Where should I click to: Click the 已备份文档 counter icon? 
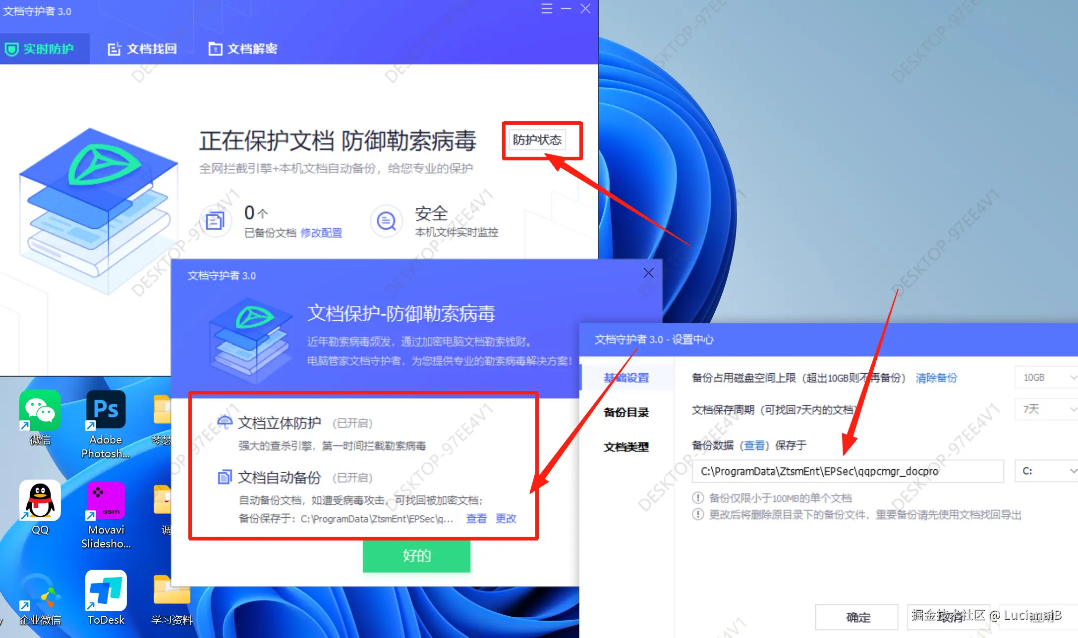[x=215, y=221]
